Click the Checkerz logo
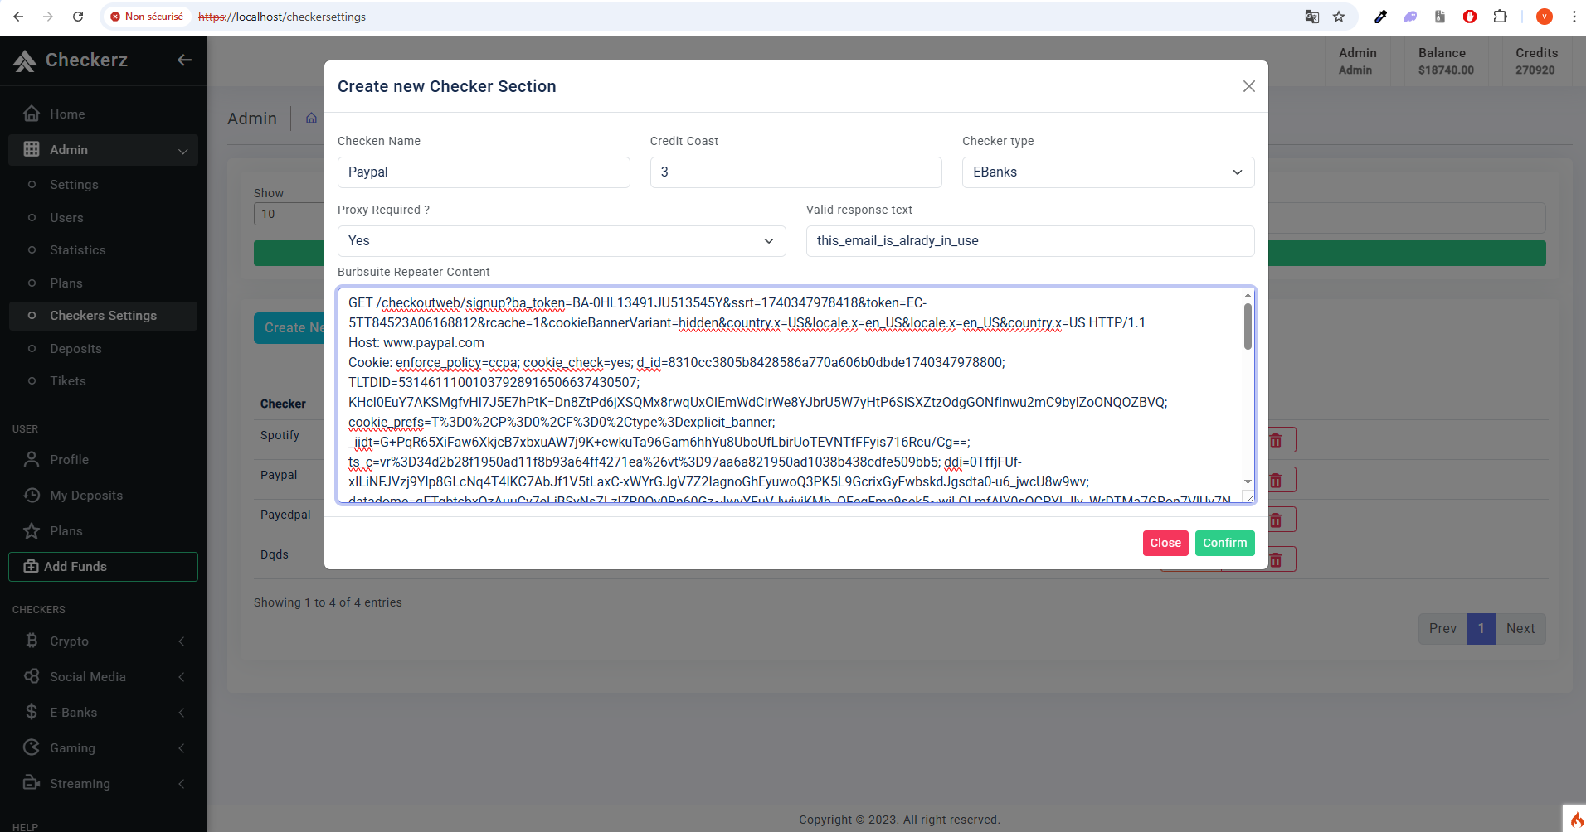The width and height of the screenshot is (1586, 832). point(71,60)
